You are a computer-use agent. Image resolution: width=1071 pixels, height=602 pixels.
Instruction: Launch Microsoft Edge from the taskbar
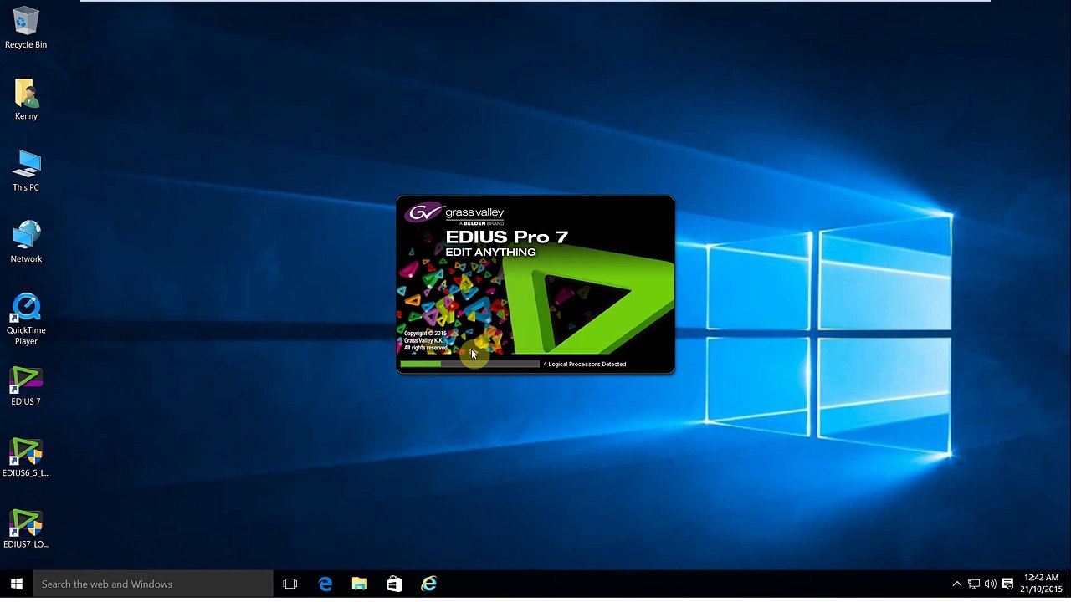pos(325,584)
